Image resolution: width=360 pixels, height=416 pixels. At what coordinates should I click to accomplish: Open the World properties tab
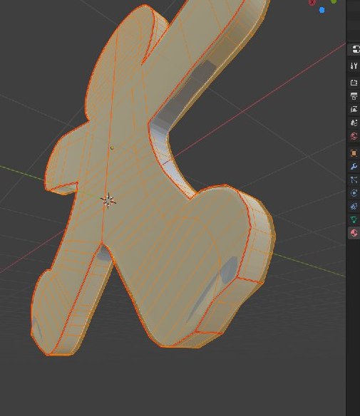[354, 136]
